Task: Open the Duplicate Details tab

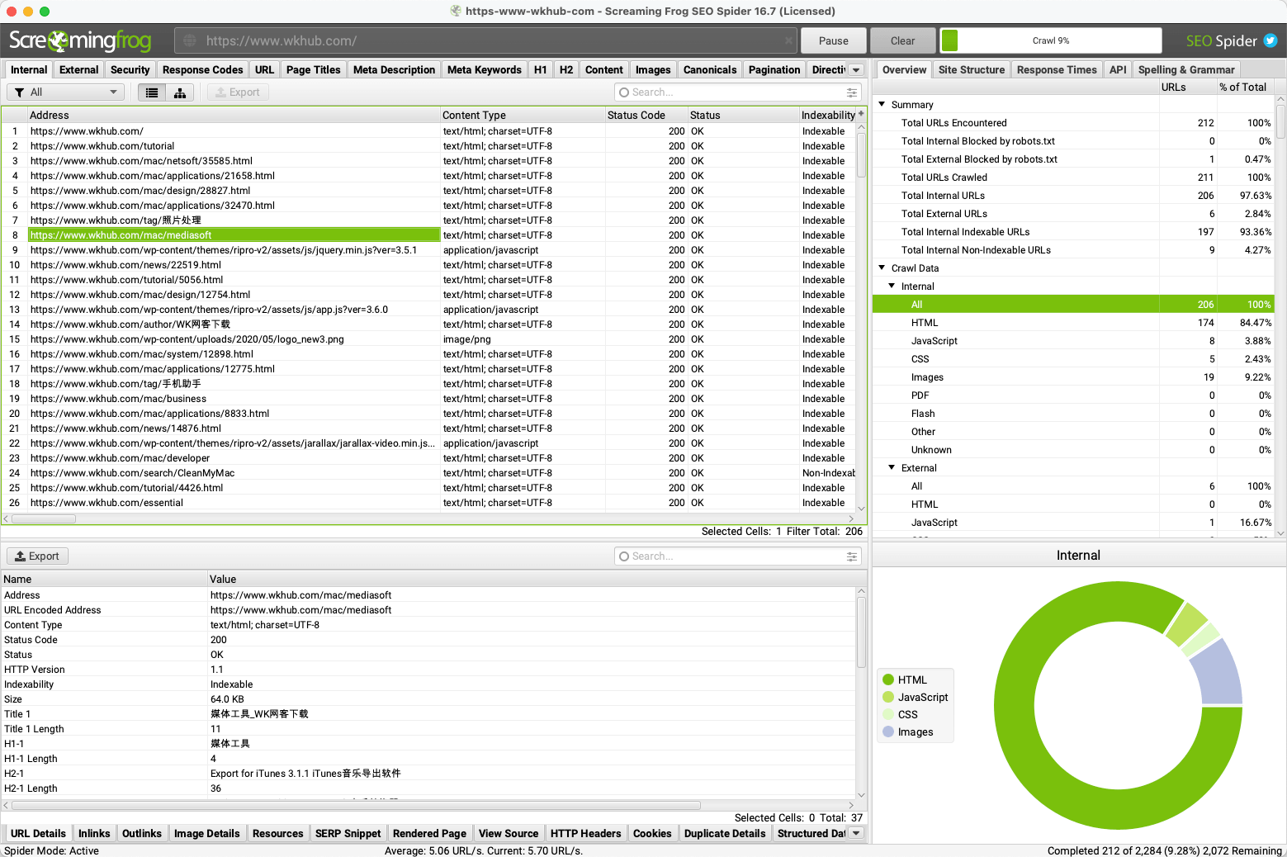Action: [725, 834]
